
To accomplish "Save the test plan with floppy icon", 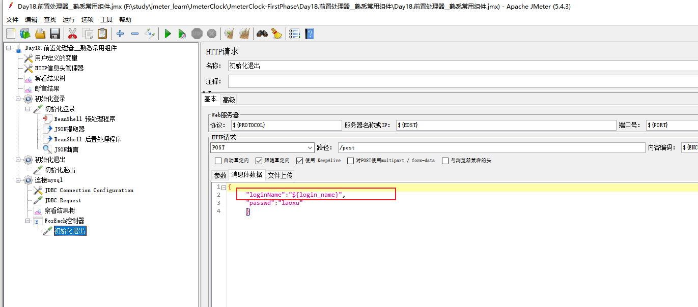I will tap(55, 34).
